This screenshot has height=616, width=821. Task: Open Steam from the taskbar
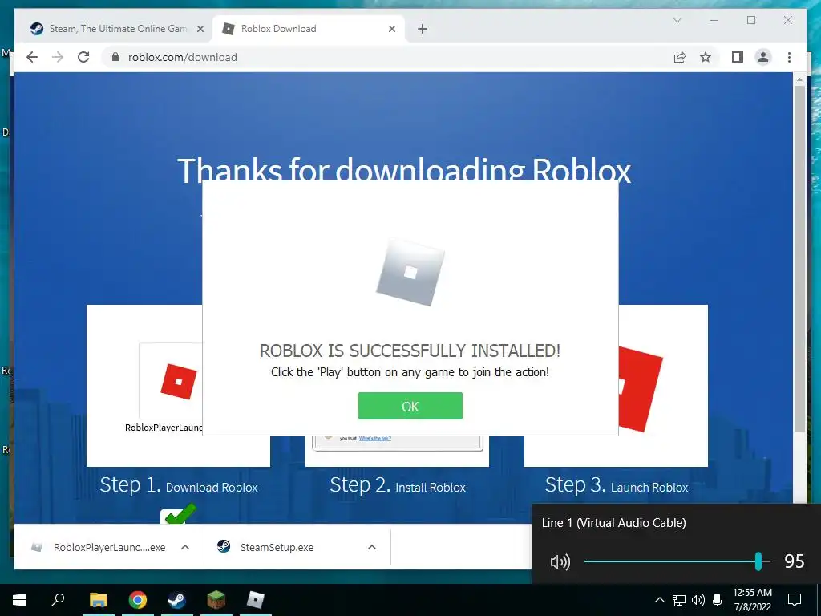176,600
